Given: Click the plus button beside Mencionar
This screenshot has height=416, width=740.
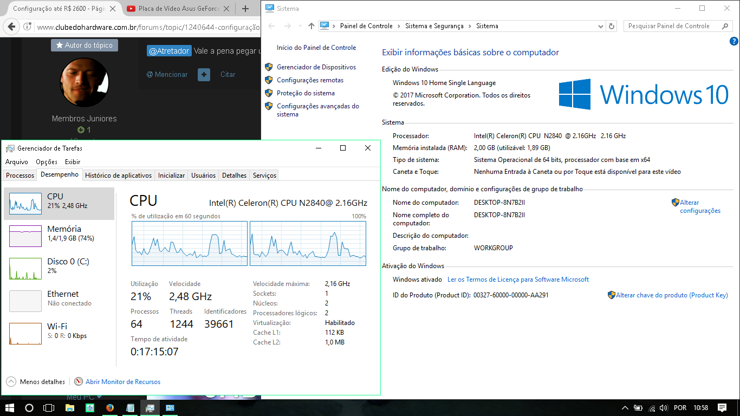Looking at the screenshot, I should (204, 75).
